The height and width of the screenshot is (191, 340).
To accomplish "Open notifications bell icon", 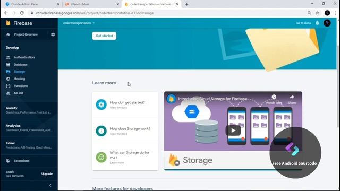I will click(x=317, y=23).
